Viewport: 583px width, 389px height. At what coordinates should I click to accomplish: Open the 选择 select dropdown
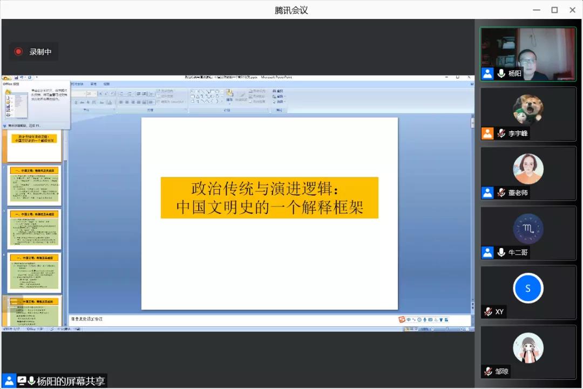[278, 102]
